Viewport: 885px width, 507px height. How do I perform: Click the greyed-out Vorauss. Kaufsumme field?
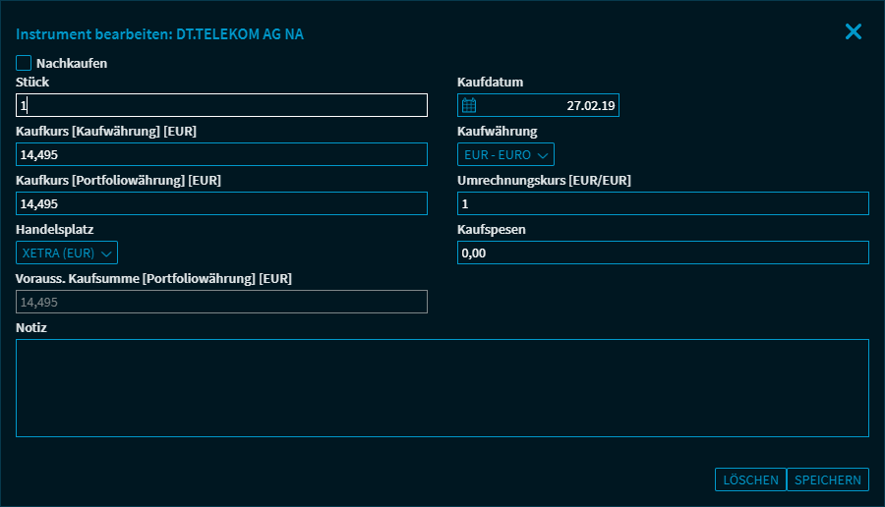[x=221, y=302]
